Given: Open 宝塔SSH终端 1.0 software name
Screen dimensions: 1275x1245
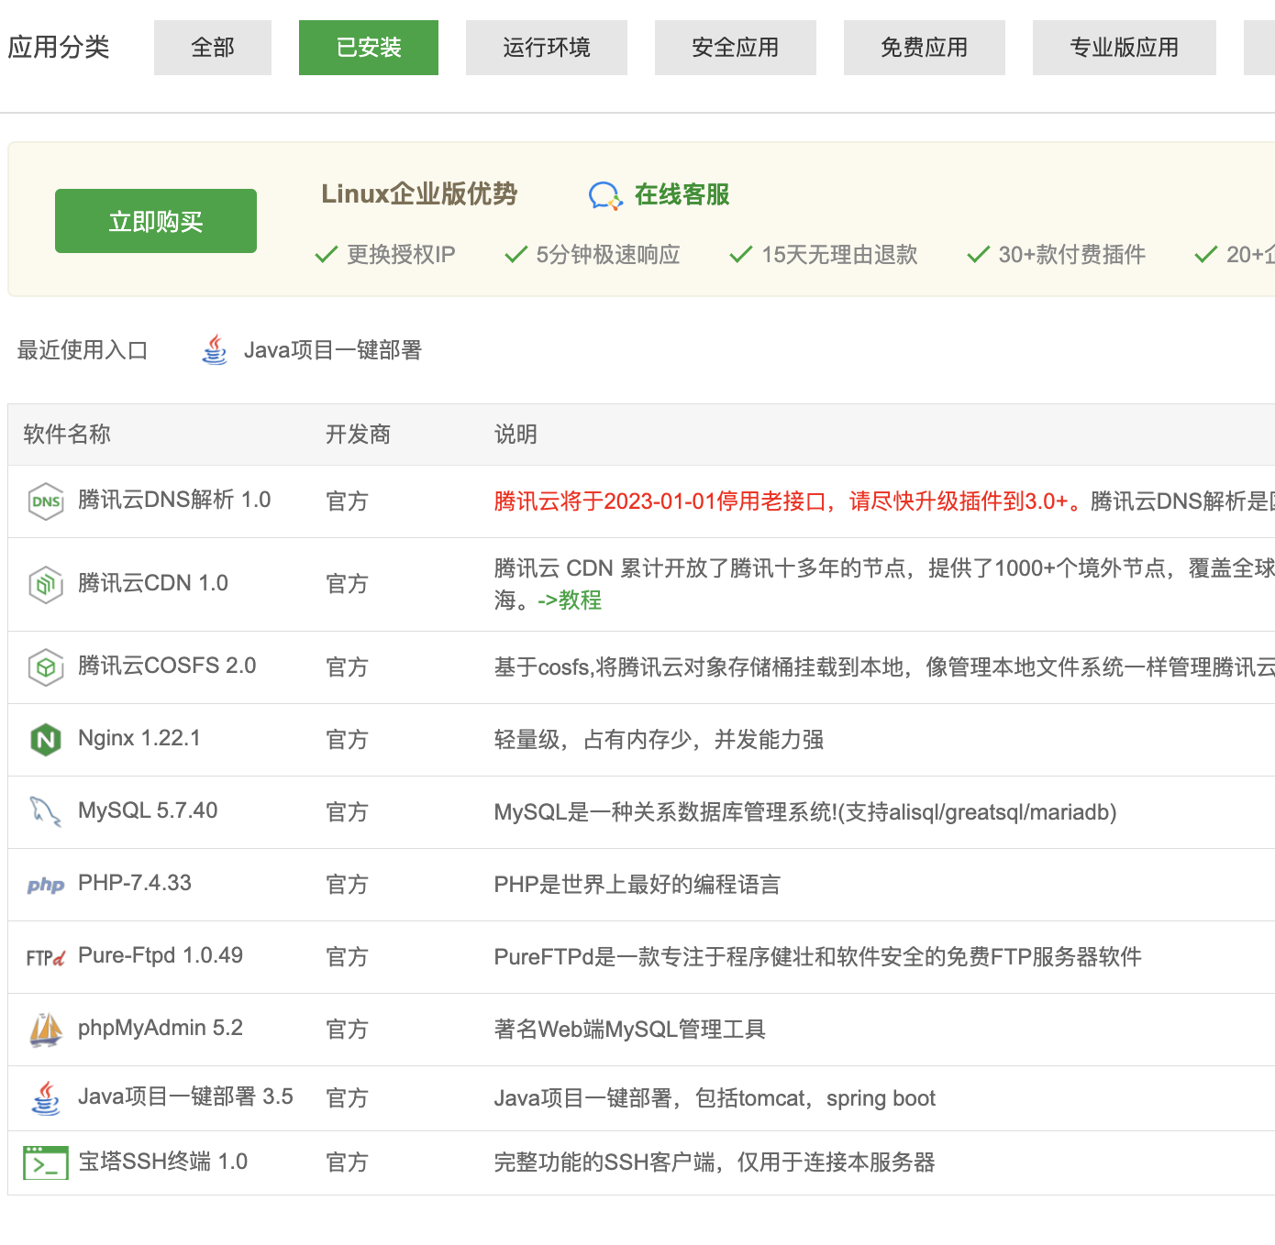Looking at the screenshot, I should click(163, 1162).
